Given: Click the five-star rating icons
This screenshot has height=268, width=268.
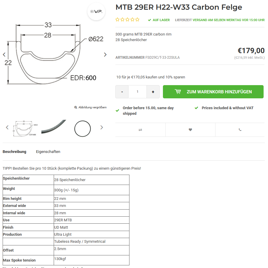Looking at the screenshot, I should click(127, 20).
